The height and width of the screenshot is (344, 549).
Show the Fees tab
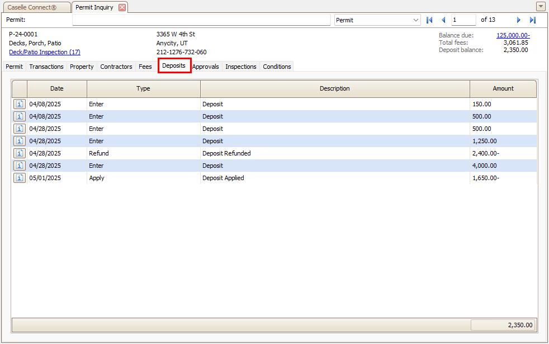coord(145,67)
